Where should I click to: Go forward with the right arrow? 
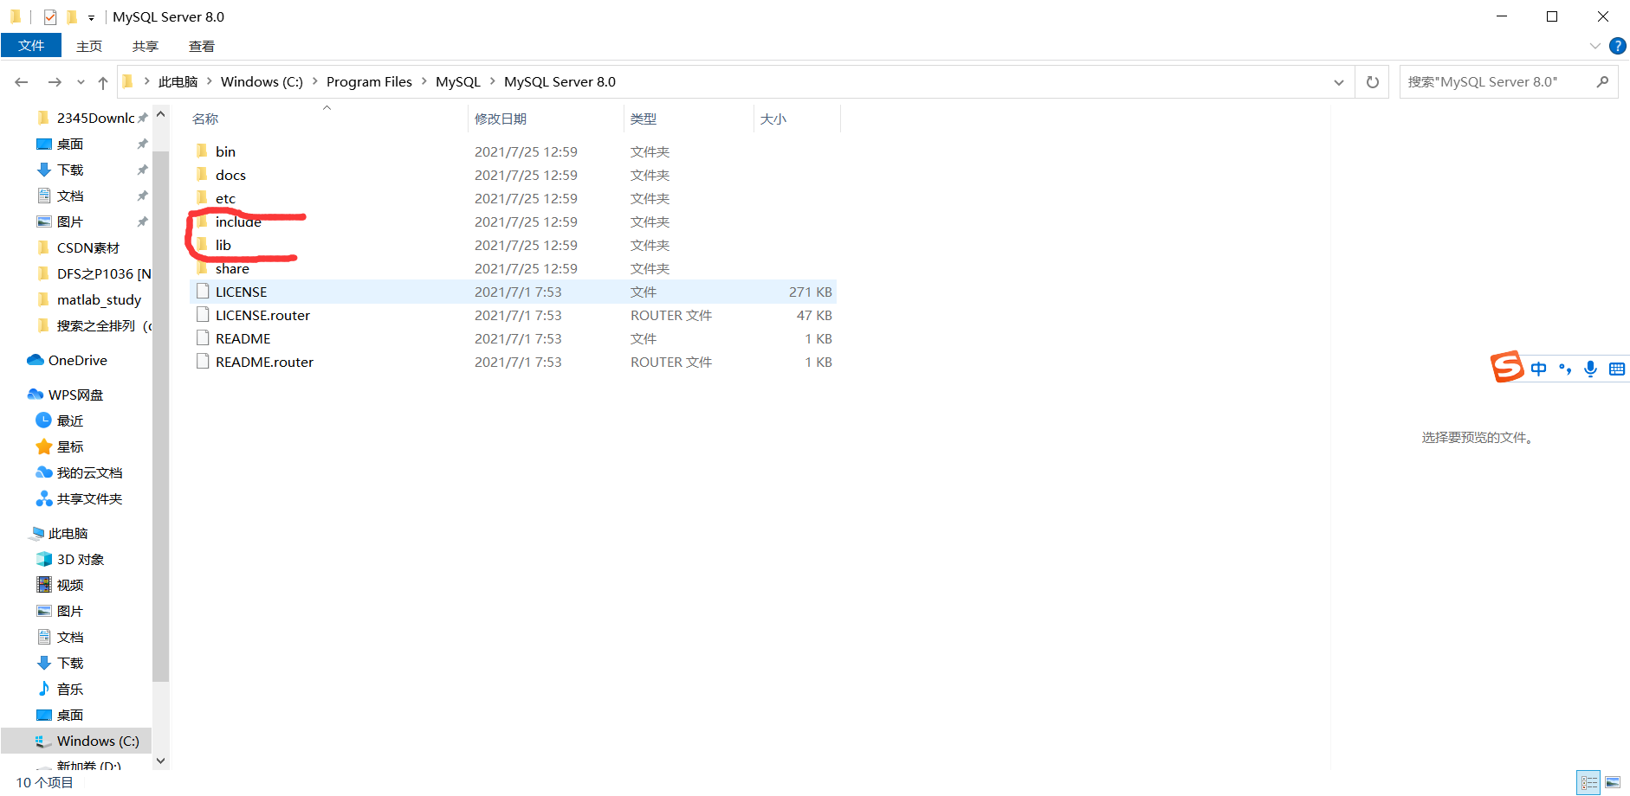(x=55, y=82)
